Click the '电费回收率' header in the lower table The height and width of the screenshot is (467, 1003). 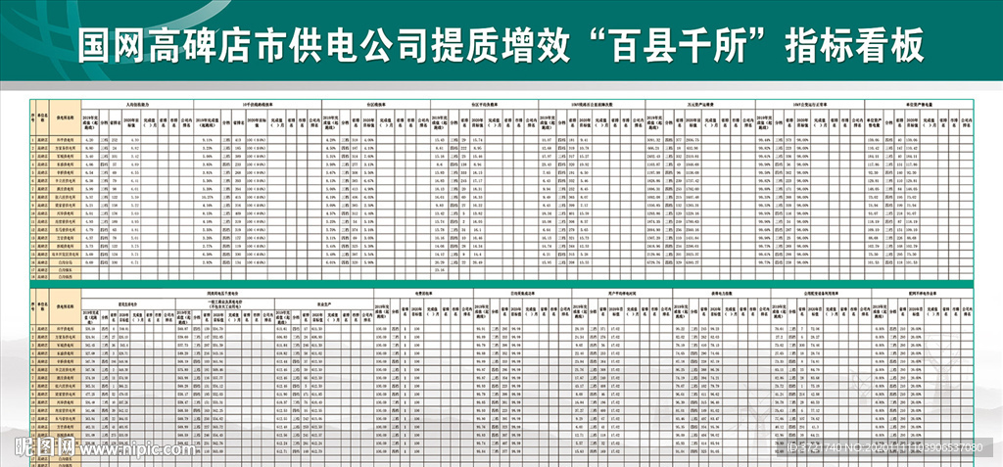click(x=423, y=293)
